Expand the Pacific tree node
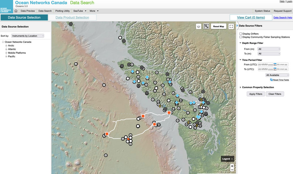The width and height of the screenshot is (293, 174). coord(6,57)
